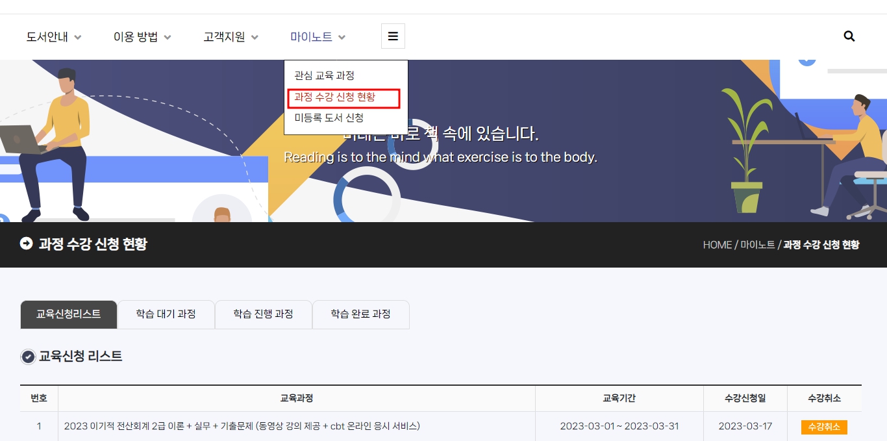The height and width of the screenshot is (441, 887).
Task: Open the 마이노트 menu
Action: [318, 37]
